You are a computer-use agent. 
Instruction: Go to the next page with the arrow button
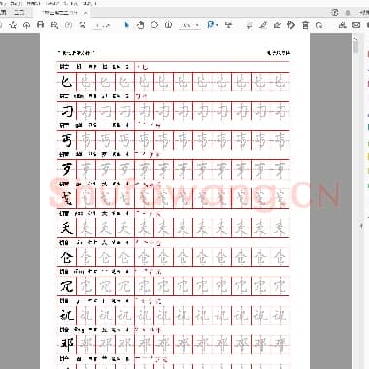[x=83, y=25]
